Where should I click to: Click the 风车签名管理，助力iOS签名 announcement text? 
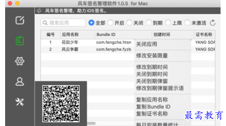tap(76, 11)
